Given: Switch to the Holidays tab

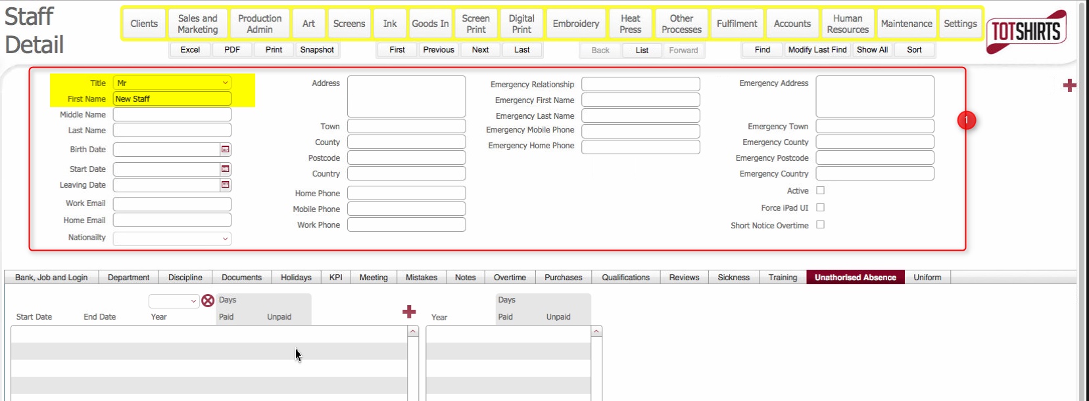Looking at the screenshot, I should 296,278.
